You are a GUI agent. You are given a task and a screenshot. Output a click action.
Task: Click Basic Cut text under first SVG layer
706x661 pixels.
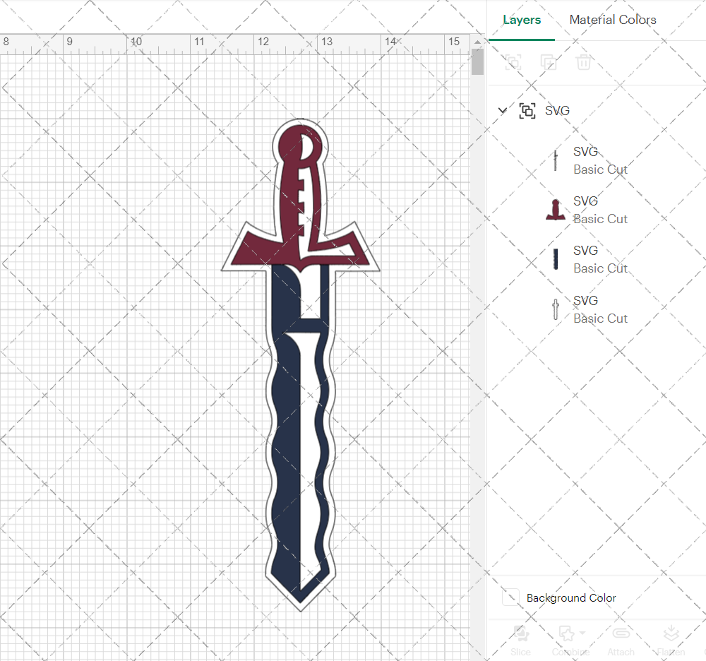pyautogui.click(x=600, y=169)
